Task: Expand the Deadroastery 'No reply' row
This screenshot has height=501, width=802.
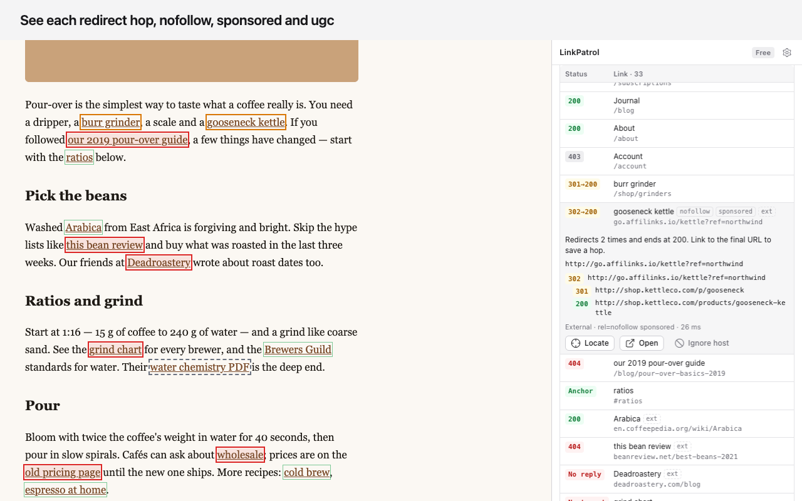Action: pyautogui.click(x=677, y=479)
